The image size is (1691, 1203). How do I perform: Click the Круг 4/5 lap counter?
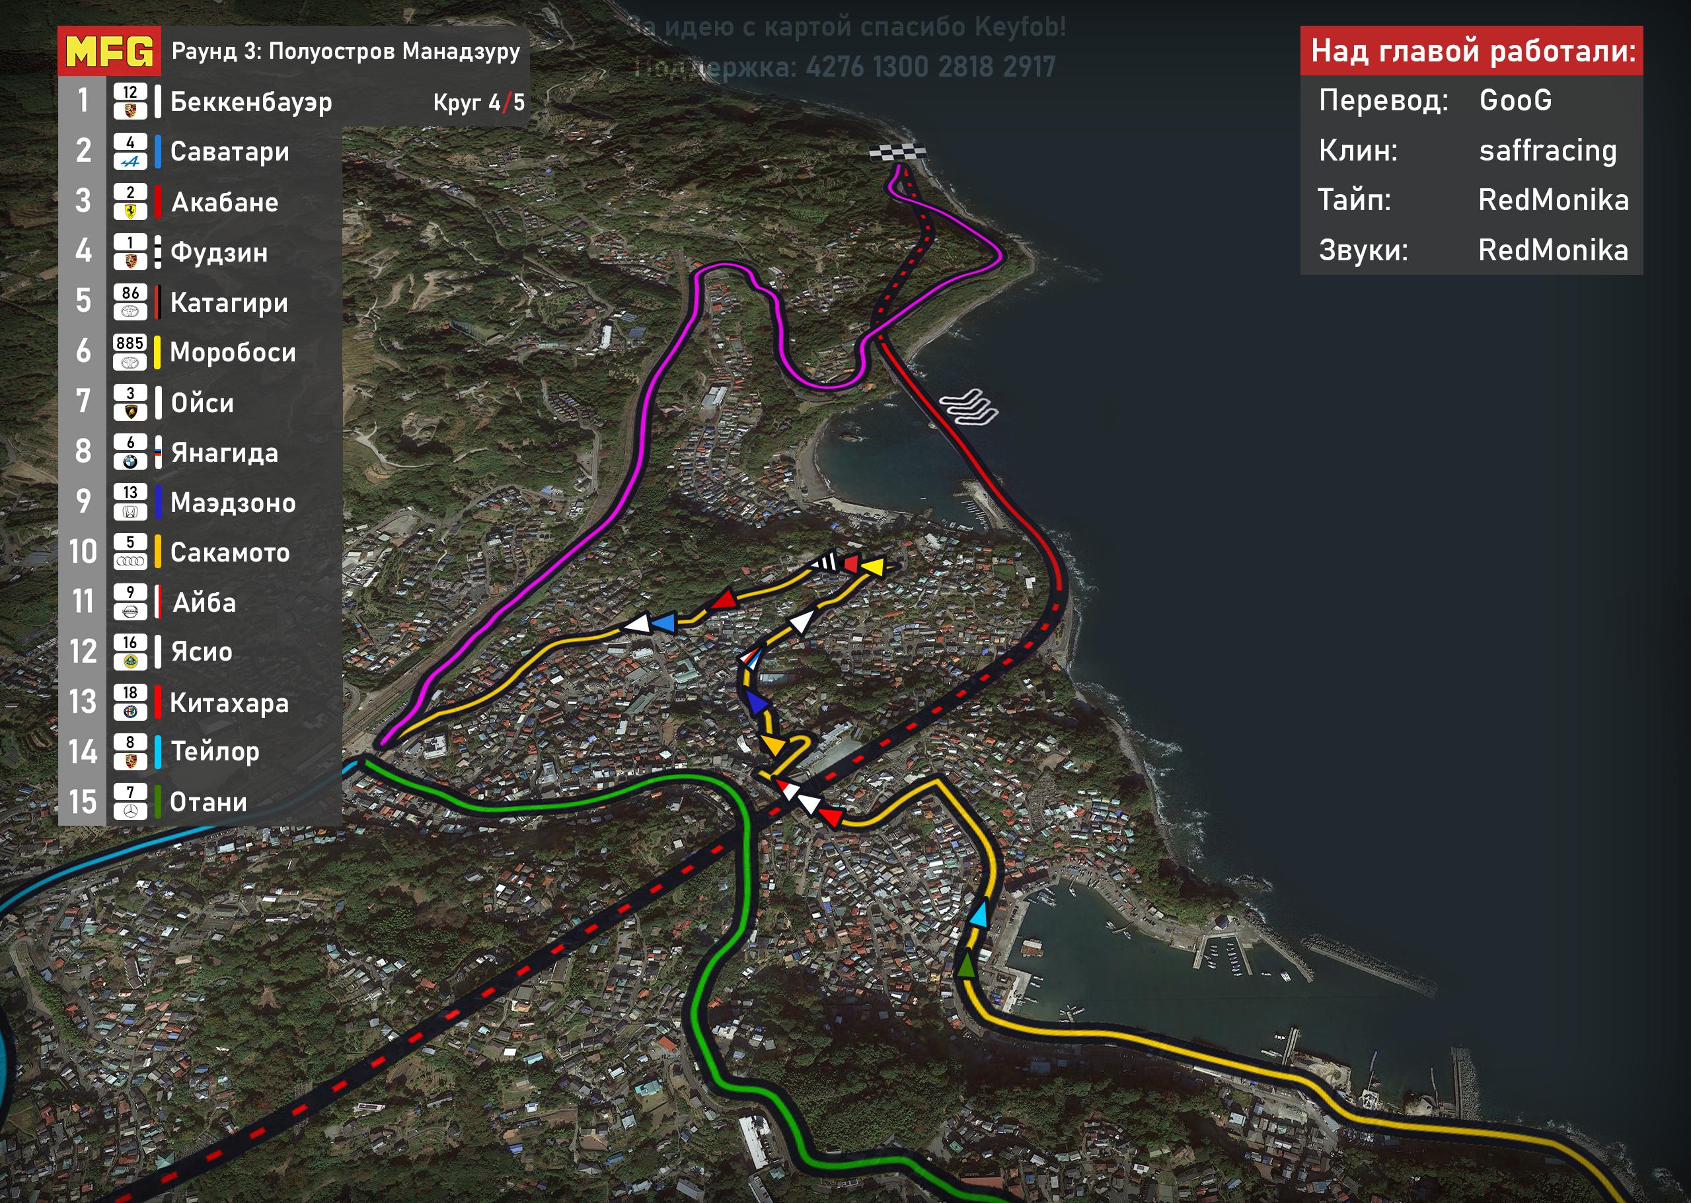pos(478,102)
